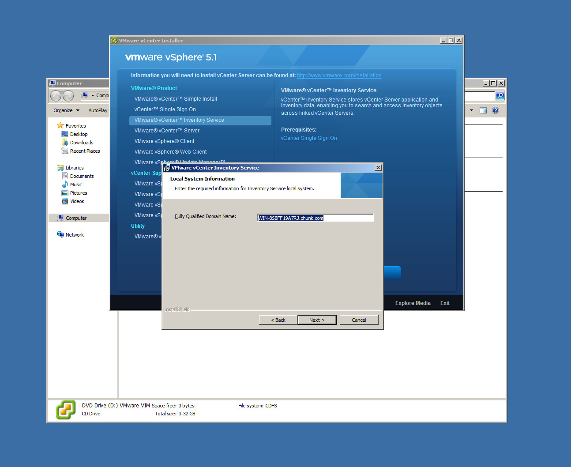571x467 pixels.
Task: Open the change view dropdown arrow
Action: click(471, 110)
